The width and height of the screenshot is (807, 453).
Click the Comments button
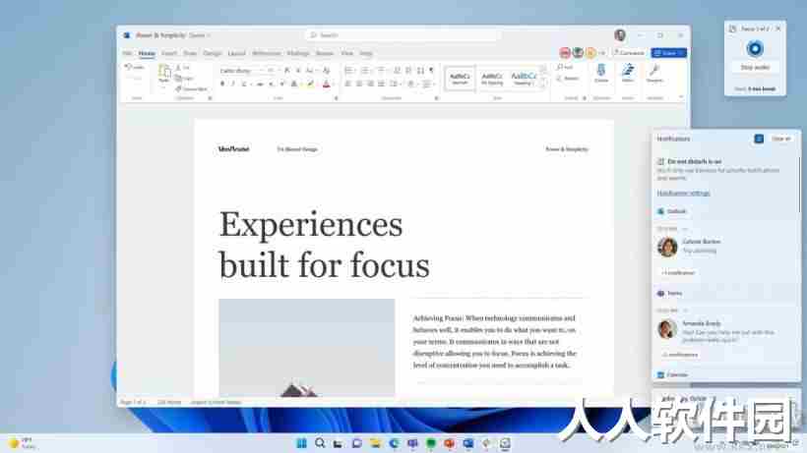[629, 53]
